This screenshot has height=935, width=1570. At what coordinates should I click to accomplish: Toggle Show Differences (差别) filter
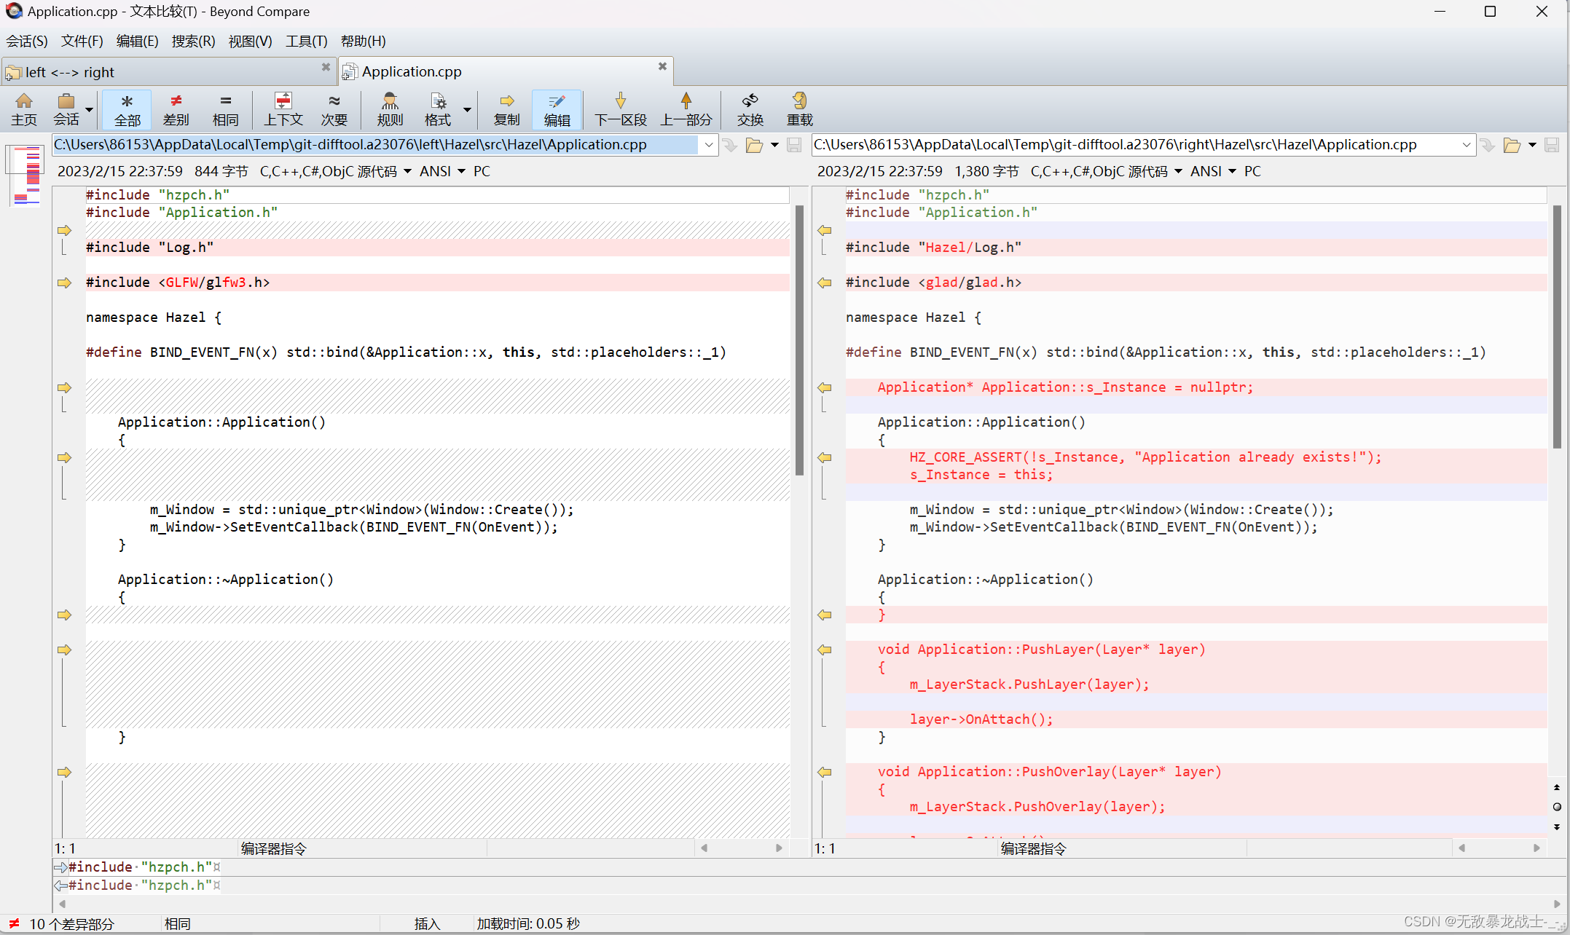[x=176, y=109]
